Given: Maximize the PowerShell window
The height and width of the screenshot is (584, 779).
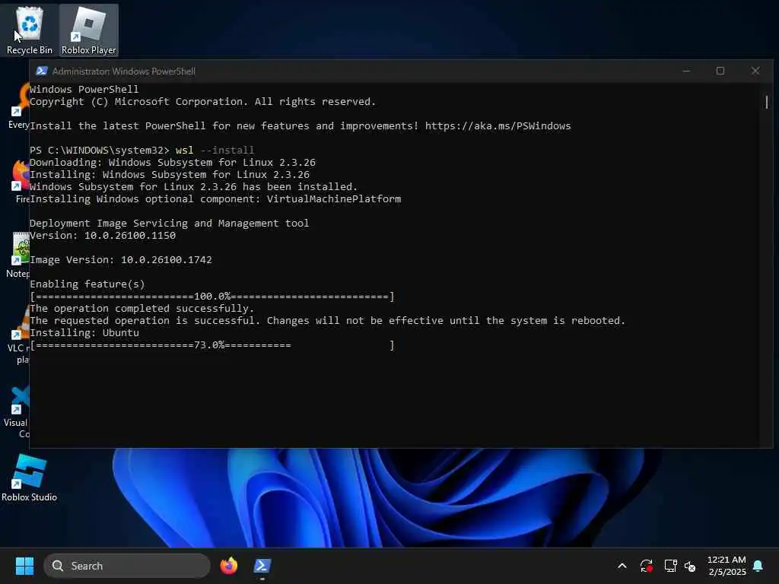Looking at the screenshot, I should pos(720,71).
